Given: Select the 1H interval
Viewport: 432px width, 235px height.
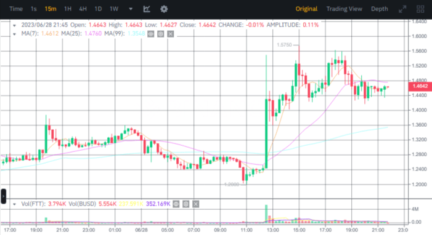Looking at the screenshot, I should pos(68,9).
